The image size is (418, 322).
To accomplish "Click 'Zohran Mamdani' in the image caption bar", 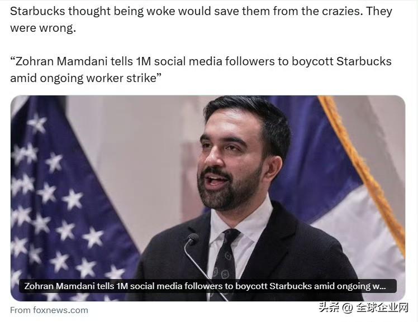I will coord(59,286).
